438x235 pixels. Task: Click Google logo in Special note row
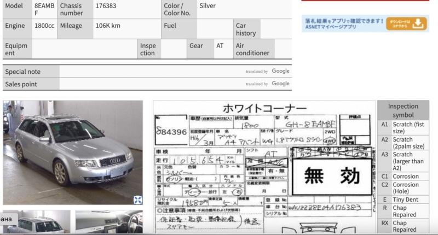click(280, 71)
